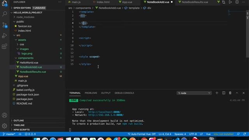Change indentation via Spaces: 4

pyautogui.click(x=180, y=134)
